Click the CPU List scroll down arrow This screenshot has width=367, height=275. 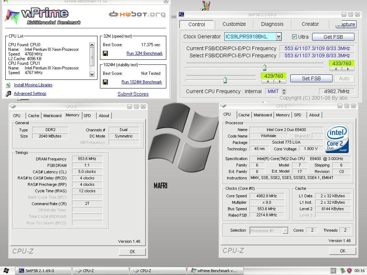point(92,74)
